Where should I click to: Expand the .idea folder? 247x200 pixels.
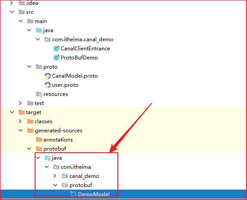(x=12, y=3)
